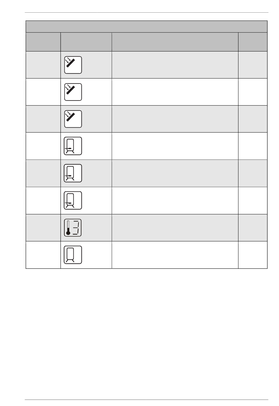The width and height of the screenshot is (279, 406).
Task: Click the description cell next to the first collector icon
Action: [175, 65]
